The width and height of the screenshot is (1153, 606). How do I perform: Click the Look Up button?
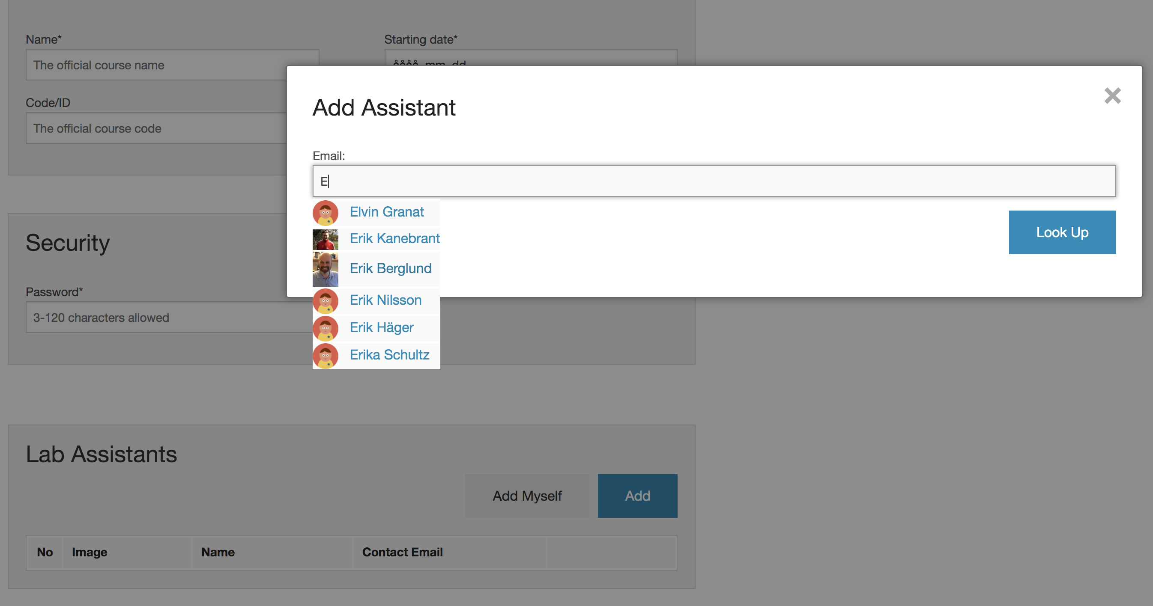[x=1062, y=232]
